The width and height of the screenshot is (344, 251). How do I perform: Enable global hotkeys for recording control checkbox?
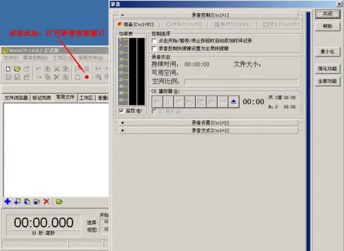pos(154,48)
